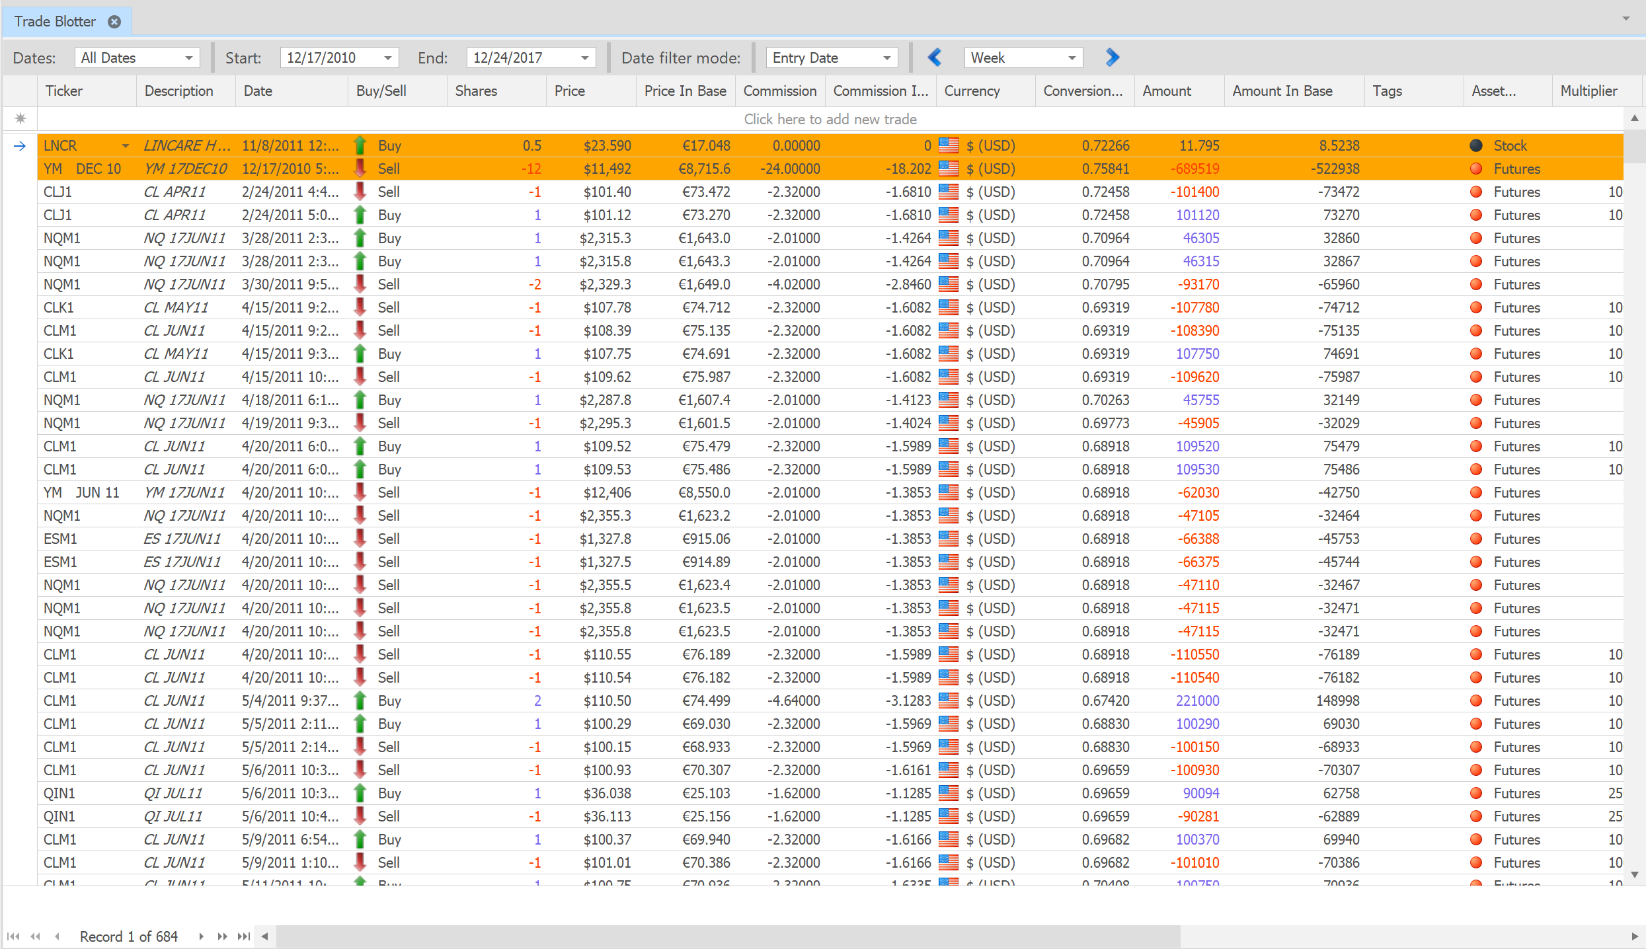Go to the next record
The height and width of the screenshot is (949, 1646).
[x=201, y=936]
